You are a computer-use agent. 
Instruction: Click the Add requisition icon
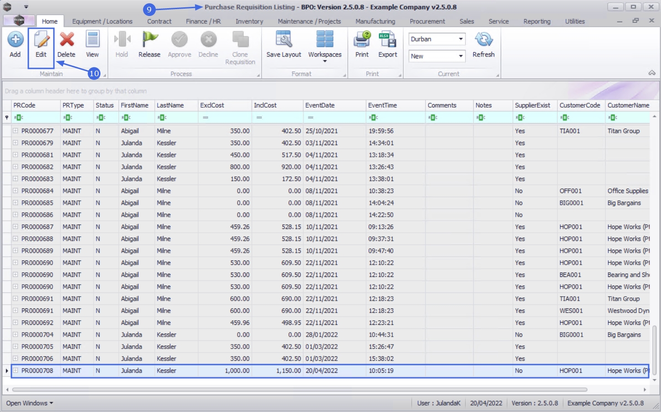[15, 44]
